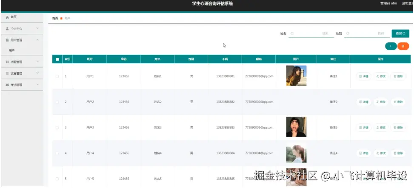Screen dimensions: 414x188
Task: Check the checkbox for row 用户2
Action: [x=57, y=102]
